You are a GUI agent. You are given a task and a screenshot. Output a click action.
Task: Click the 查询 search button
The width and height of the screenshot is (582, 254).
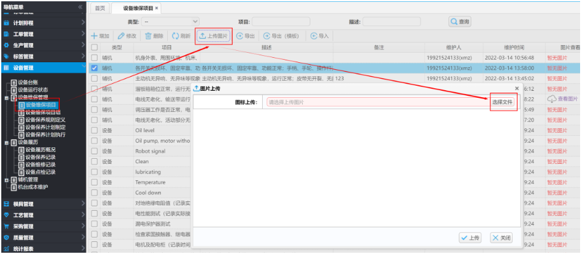click(460, 22)
